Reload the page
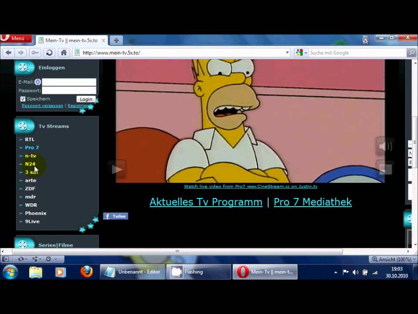The width and height of the screenshot is (418, 314). click(49, 53)
